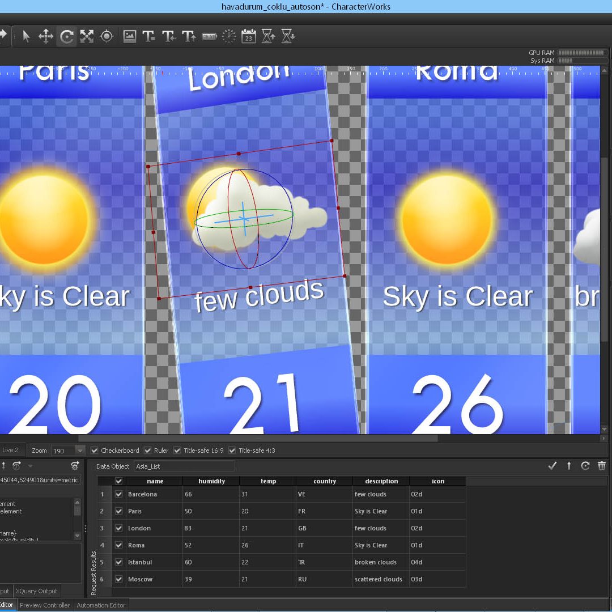Open the Automation Editor tab
612x612 pixels.
[101, 605]
